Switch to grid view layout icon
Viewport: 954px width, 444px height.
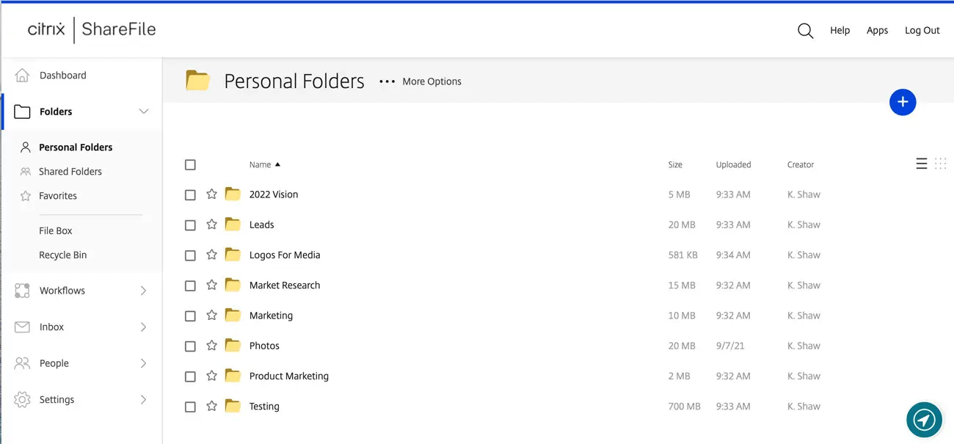click(941, 164)
